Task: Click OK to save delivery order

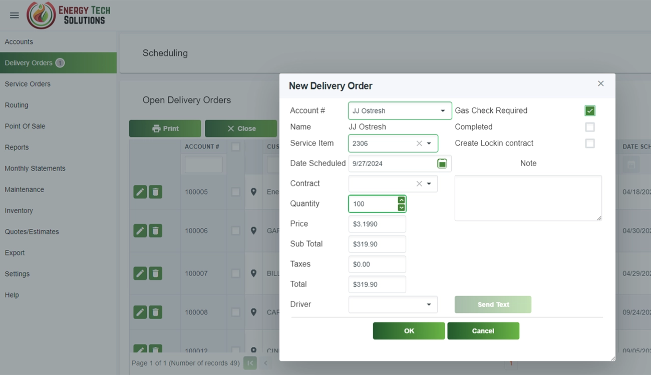Action: coord(409,331)
